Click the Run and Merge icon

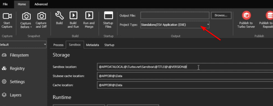[x=89, y=15]
